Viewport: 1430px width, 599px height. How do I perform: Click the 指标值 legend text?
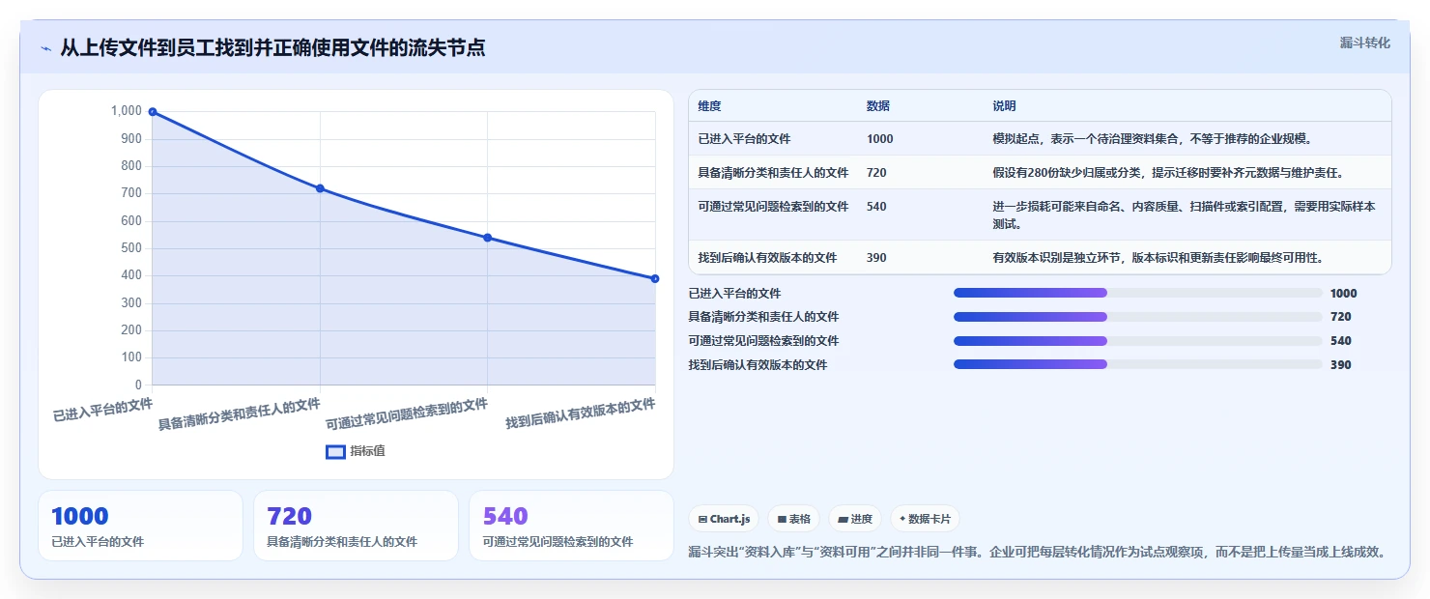[367, 451]
